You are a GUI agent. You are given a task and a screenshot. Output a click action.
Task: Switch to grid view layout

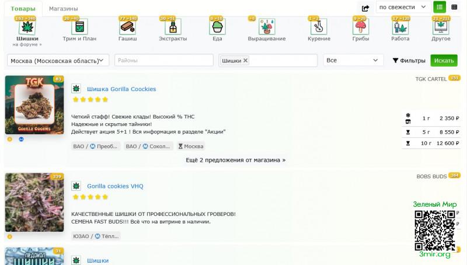(x=454, y=7)
